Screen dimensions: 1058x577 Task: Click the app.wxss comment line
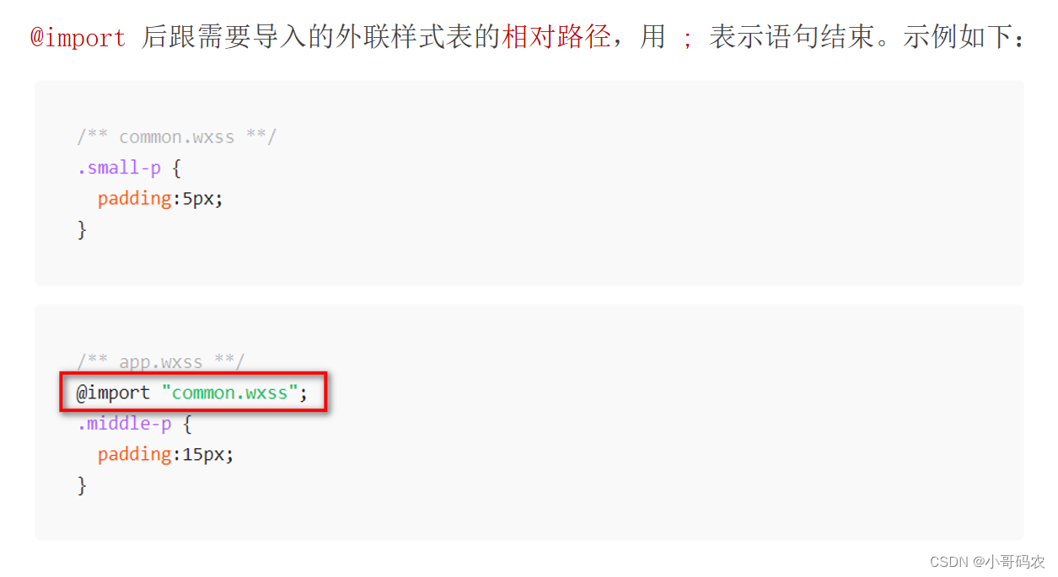click(160, 362)
